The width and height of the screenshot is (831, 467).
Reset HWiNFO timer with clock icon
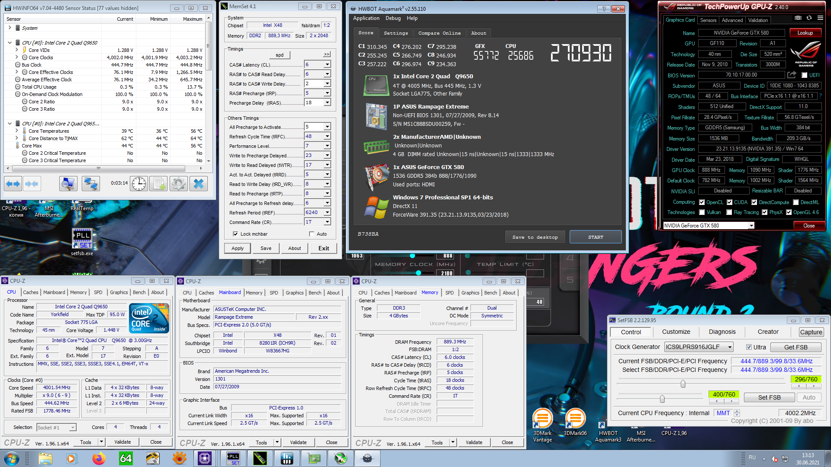click(x=139, y=184)
